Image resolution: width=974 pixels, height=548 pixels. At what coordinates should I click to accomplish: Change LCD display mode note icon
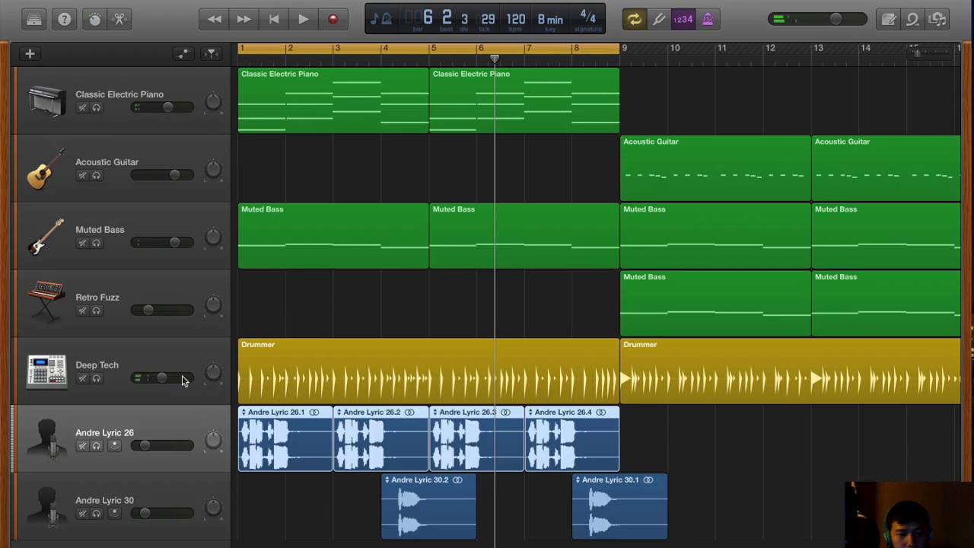point(380,19)
